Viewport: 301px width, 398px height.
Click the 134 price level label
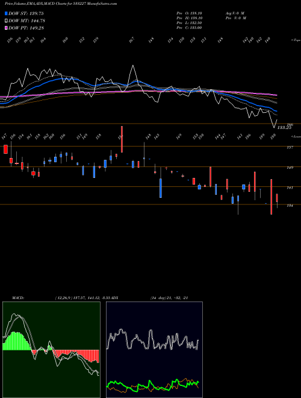click(x=290, y=206)
